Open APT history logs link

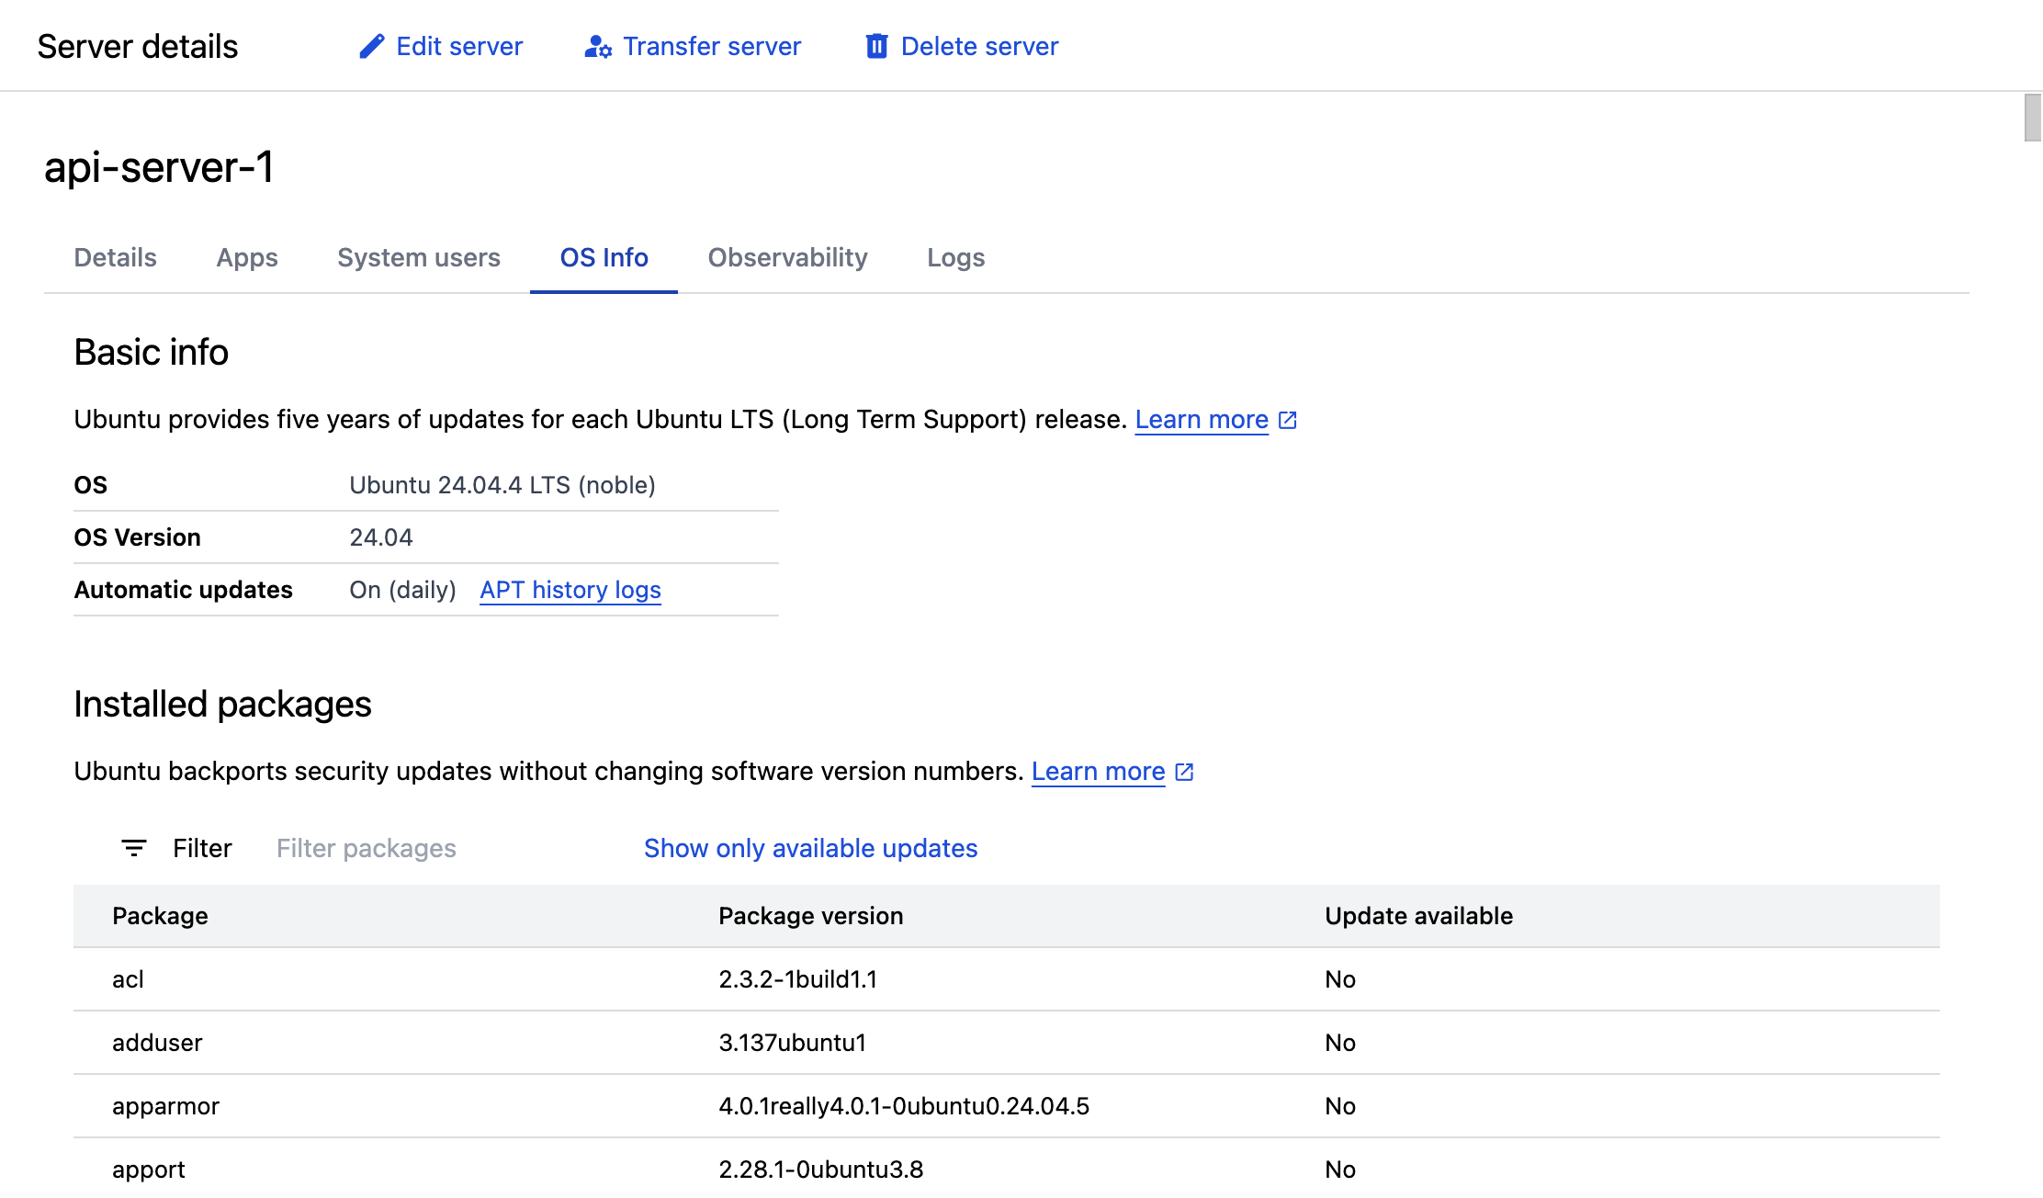pos(570,590)
